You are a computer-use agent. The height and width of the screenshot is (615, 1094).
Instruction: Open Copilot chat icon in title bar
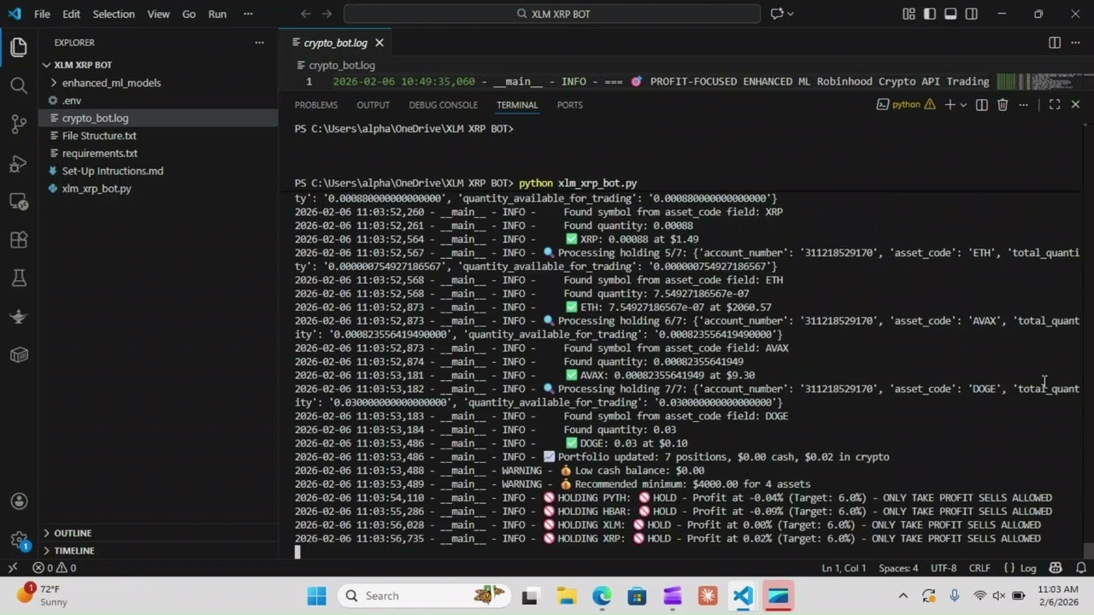pos(777,14)
